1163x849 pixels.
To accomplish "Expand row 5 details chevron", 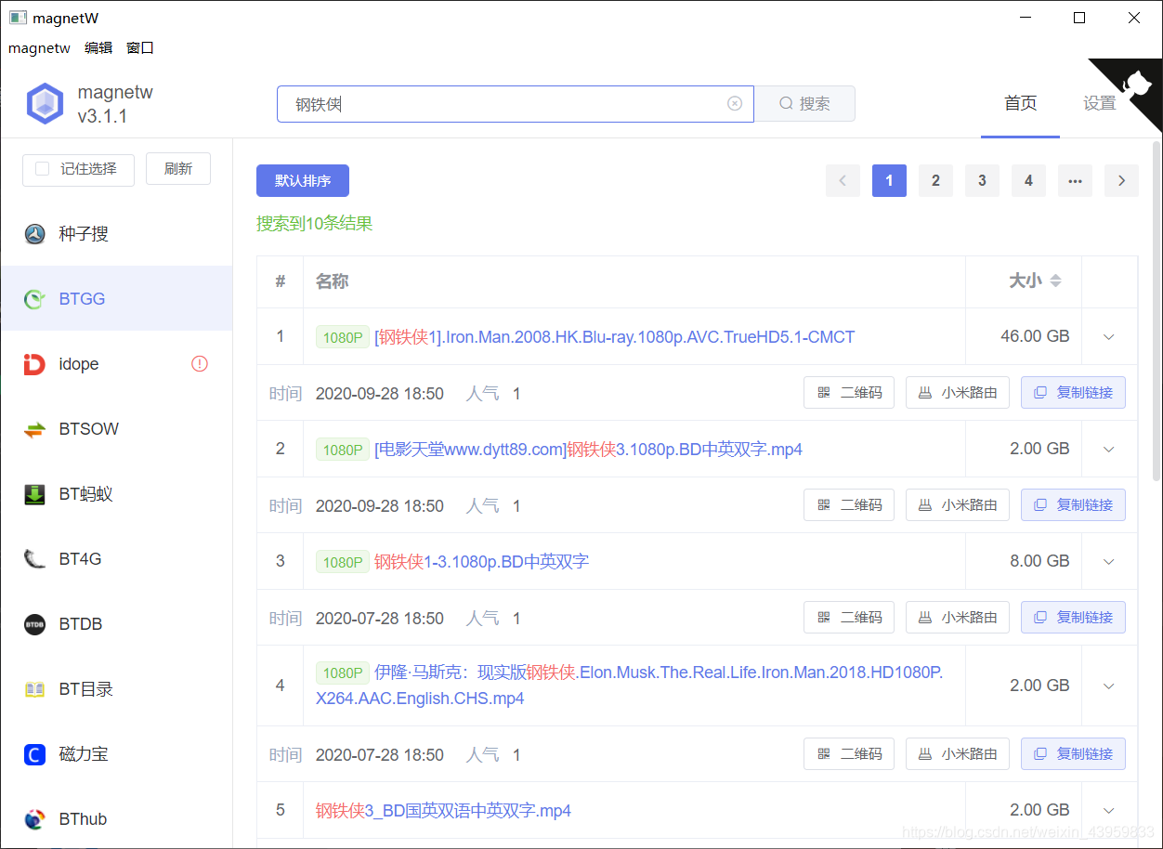I will (x=1108, y=811).
